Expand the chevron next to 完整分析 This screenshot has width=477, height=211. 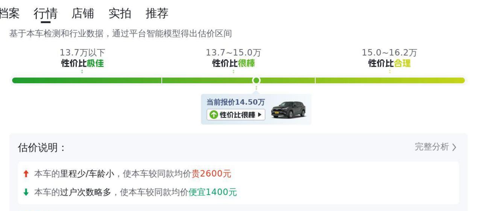click(454, 147)
